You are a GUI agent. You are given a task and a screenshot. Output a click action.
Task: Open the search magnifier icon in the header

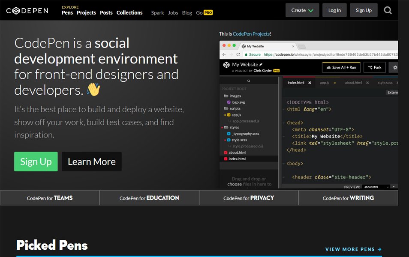tap(388, 10)
